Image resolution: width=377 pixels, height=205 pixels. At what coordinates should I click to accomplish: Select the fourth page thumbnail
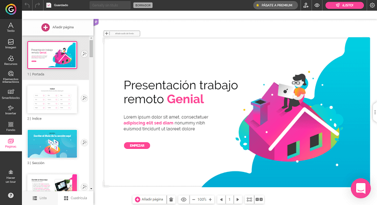[52, 182]
